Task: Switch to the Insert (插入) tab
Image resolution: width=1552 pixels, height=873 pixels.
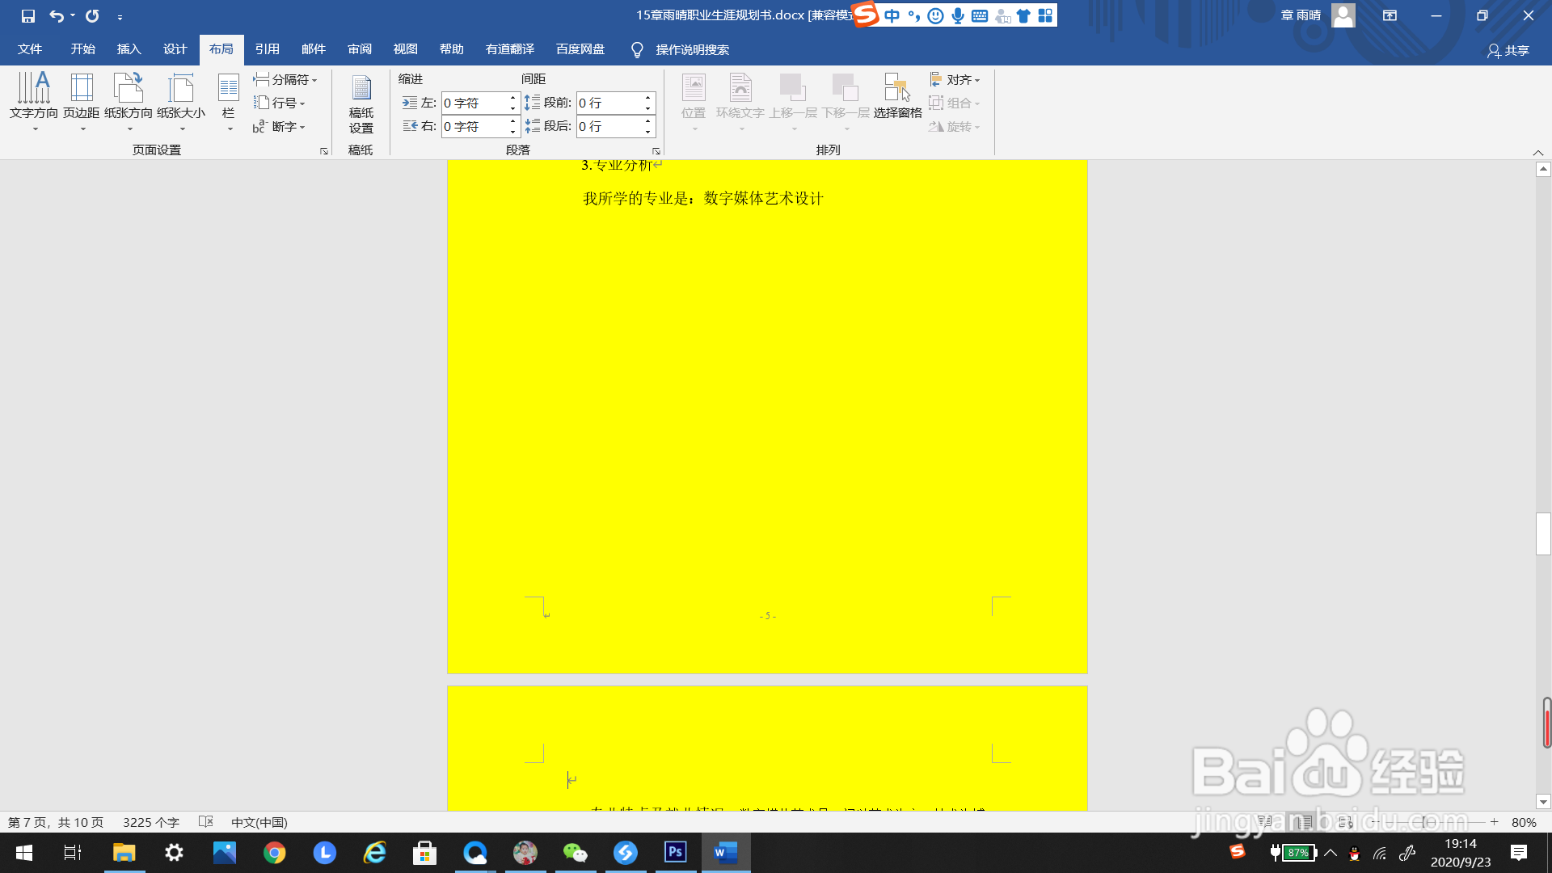Action: pyautogui.click(x=129, y=49)
